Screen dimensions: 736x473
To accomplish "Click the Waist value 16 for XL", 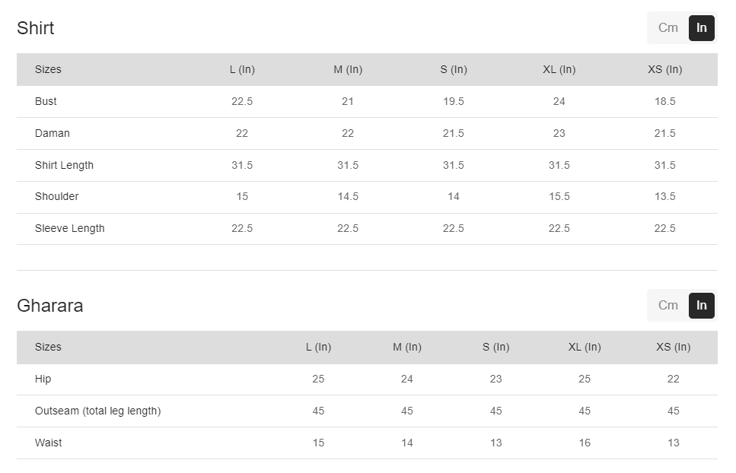I will coord(585,443).
